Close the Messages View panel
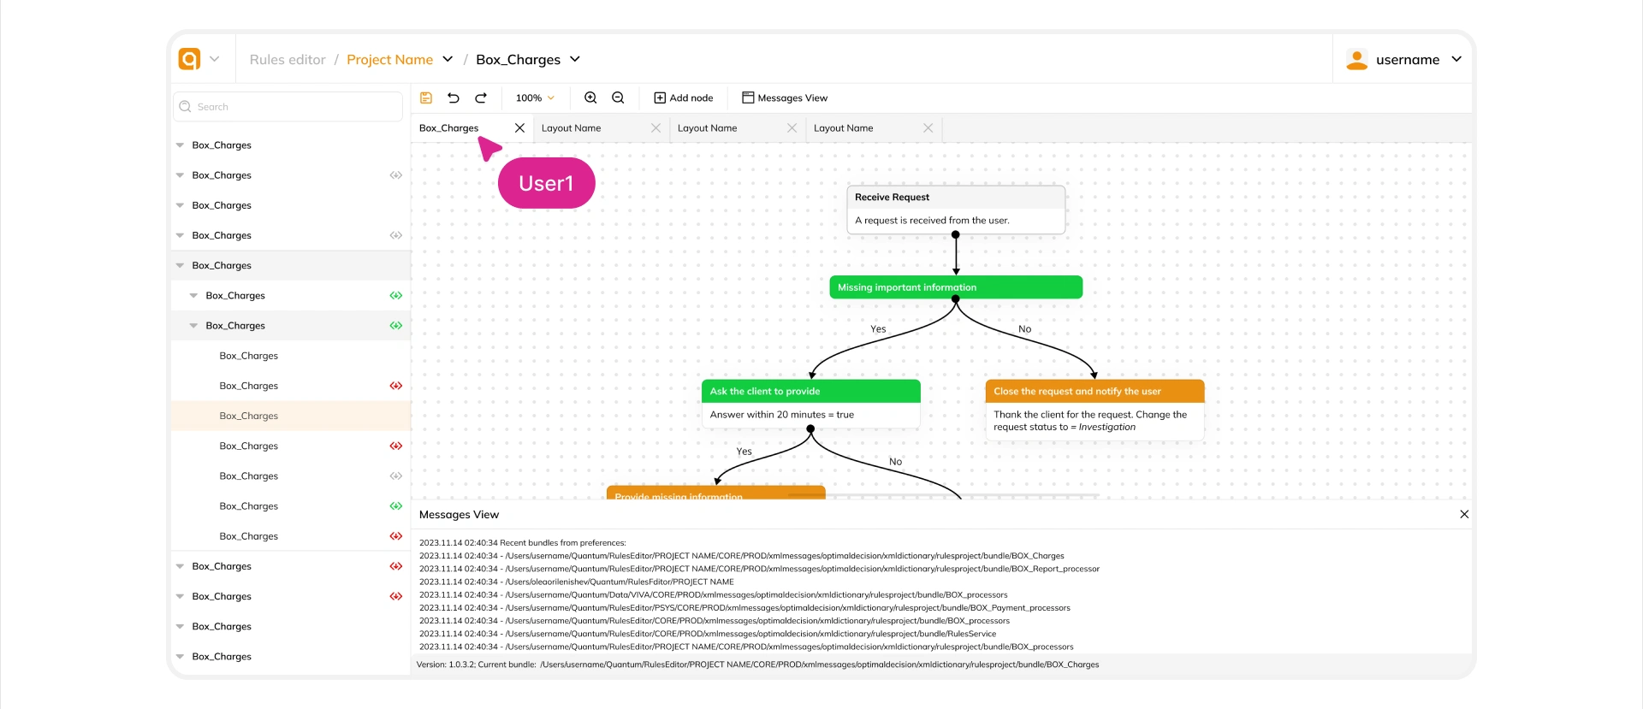Viewport: 1643px width, 709px height. [1464, 515]
